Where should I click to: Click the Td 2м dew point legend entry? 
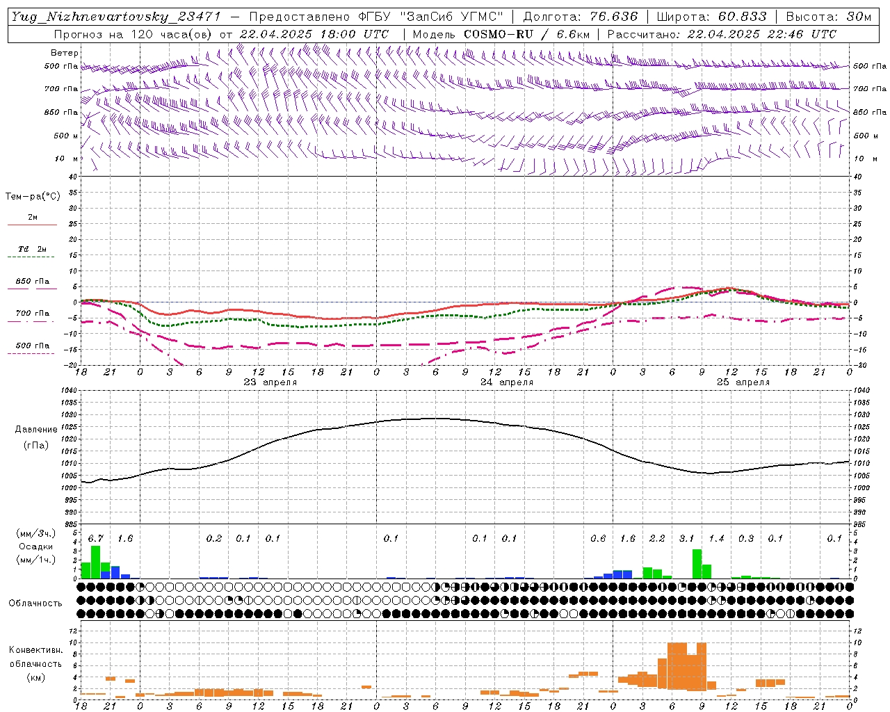(33, 249)
